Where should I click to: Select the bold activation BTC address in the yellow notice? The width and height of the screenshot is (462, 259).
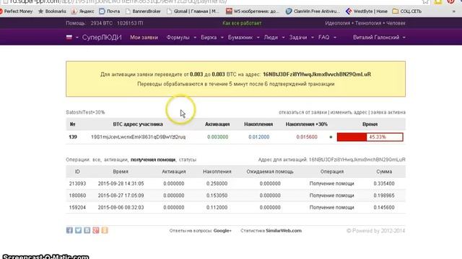[317, 74]
